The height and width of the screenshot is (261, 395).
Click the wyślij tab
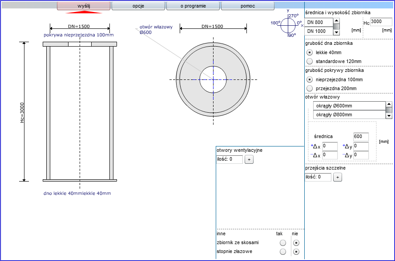[x=84, y=6]
